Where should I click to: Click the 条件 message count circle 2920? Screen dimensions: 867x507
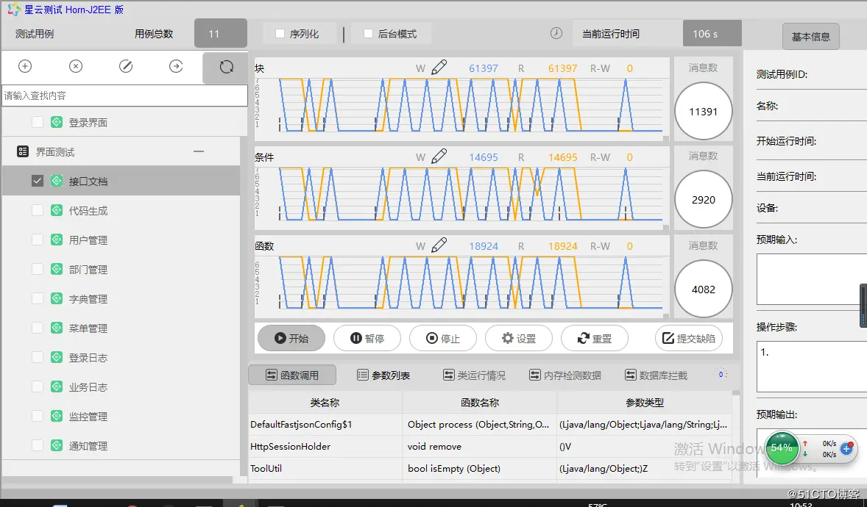pyautogui.click(x=704, y=200)
